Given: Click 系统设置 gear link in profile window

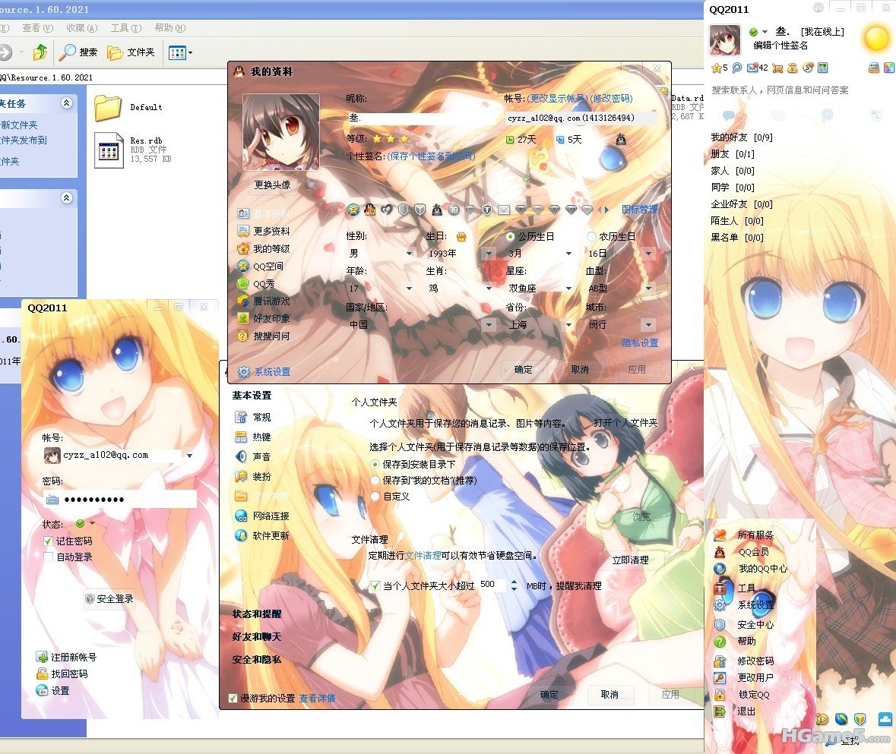Looking at the screenshot, I should [x=264, y=371].
